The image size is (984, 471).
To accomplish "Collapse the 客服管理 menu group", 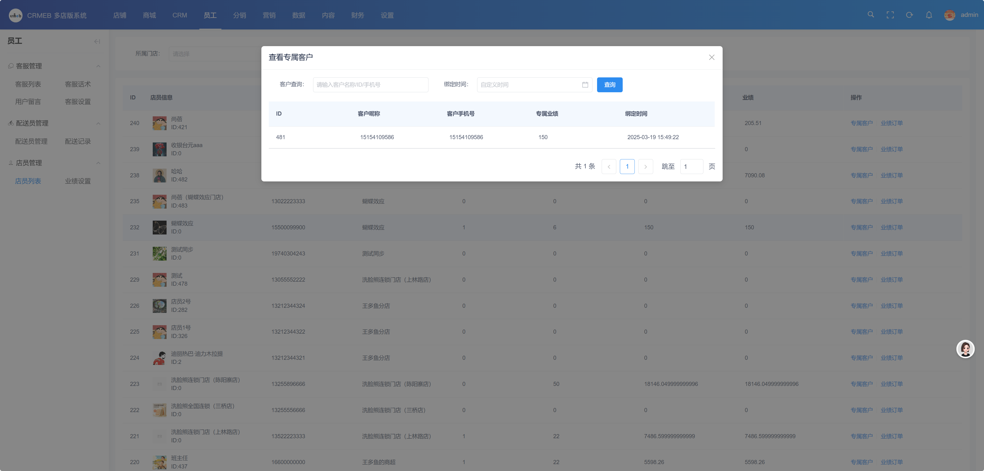I will coord(98,66).
